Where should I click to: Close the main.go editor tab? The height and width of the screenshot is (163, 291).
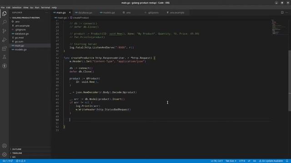[70, 13]
